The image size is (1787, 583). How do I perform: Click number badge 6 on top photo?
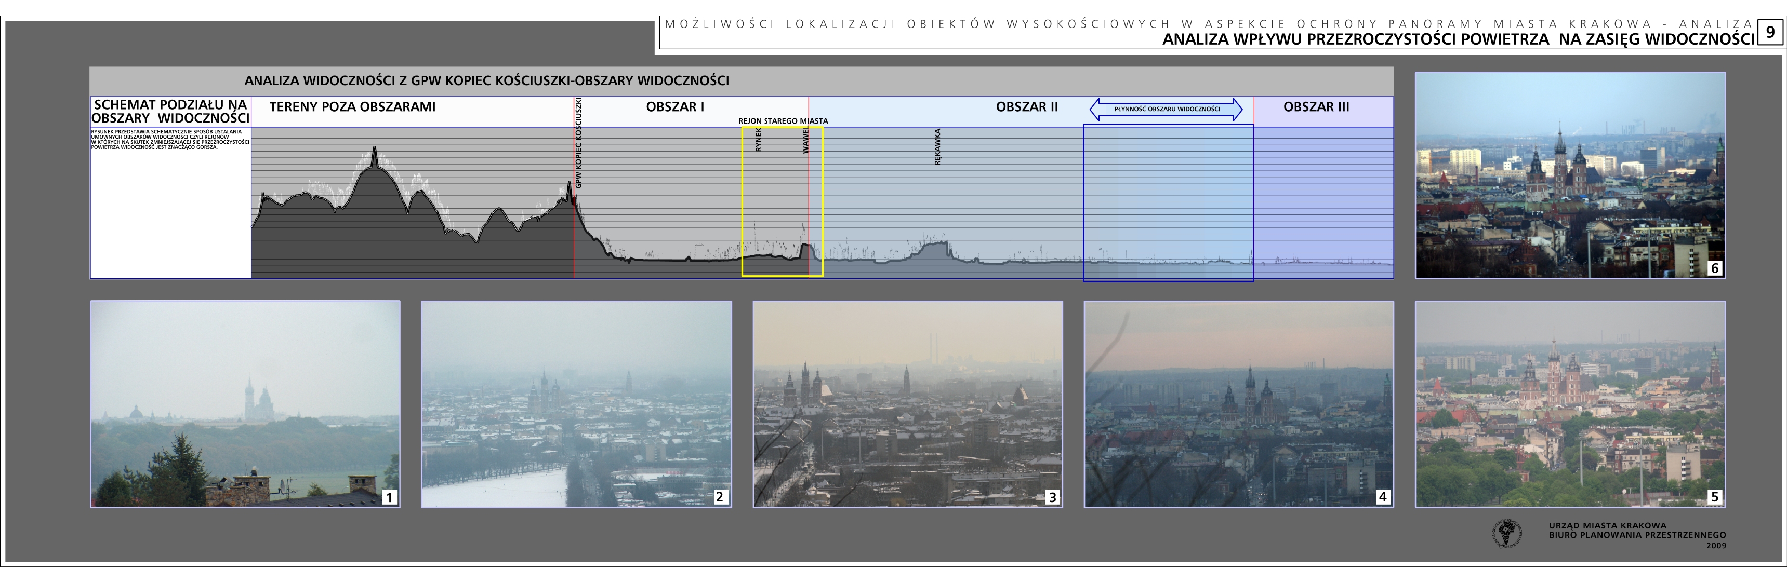coord(1714,268)
